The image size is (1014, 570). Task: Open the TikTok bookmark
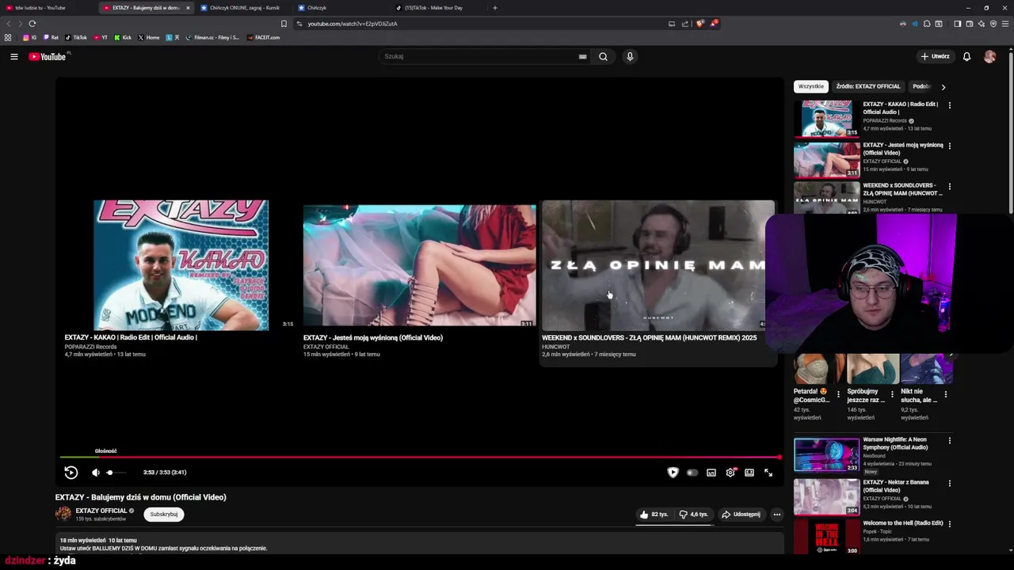tap(76, 37)
